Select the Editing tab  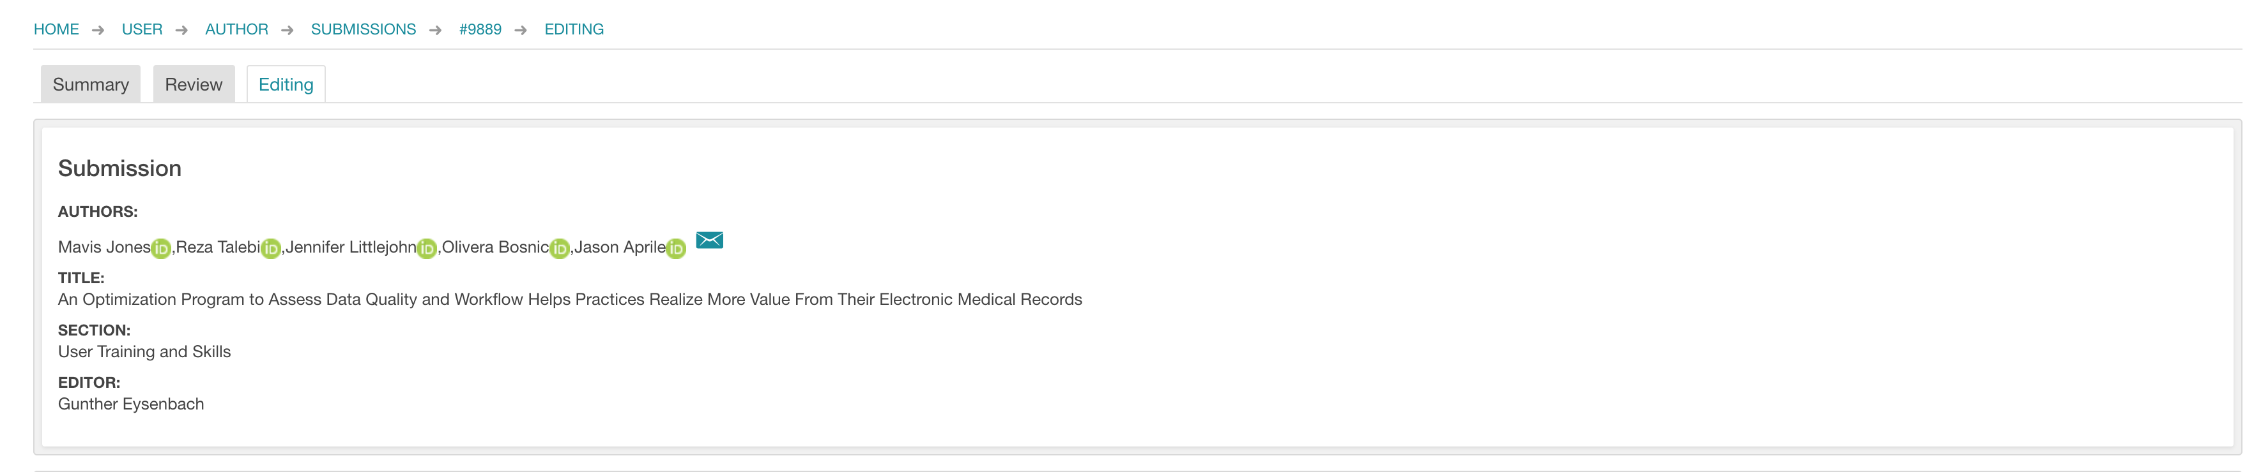[286, 85]
